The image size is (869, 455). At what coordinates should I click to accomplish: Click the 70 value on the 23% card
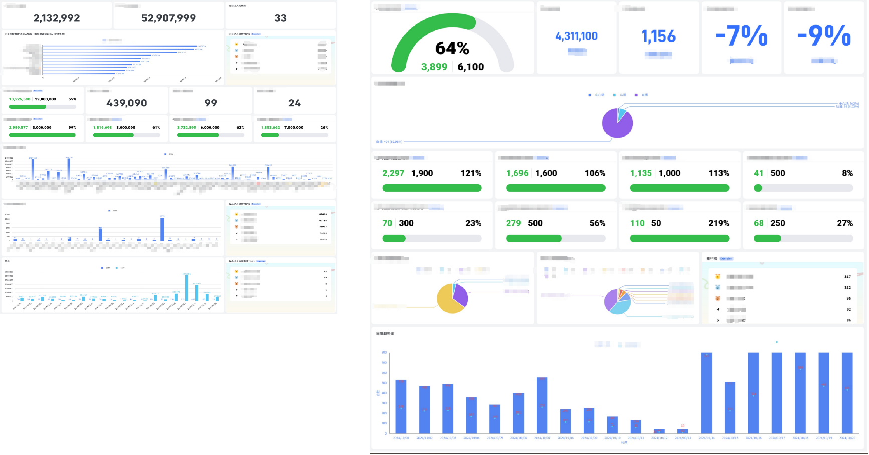click(387, 223)
